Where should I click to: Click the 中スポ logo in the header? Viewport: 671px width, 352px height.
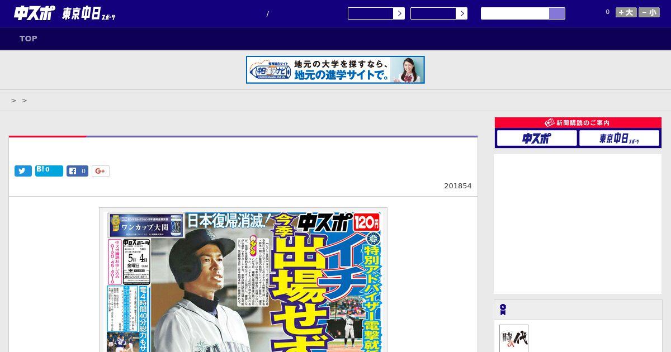[x=35, y=13]
